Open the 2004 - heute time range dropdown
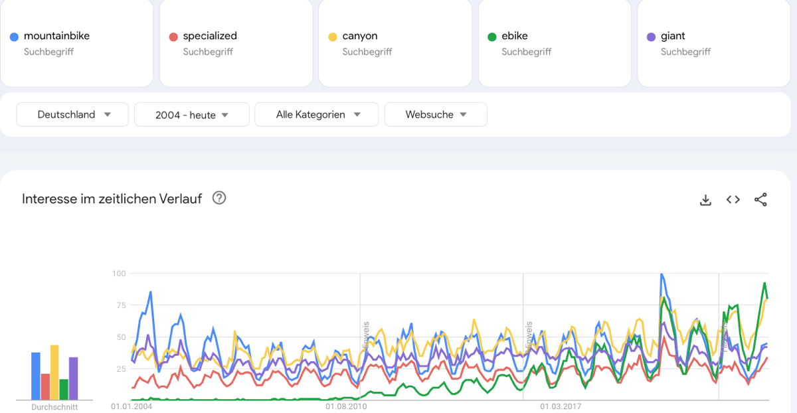Screen dimensions: 797x413 [x=191, y=115]
